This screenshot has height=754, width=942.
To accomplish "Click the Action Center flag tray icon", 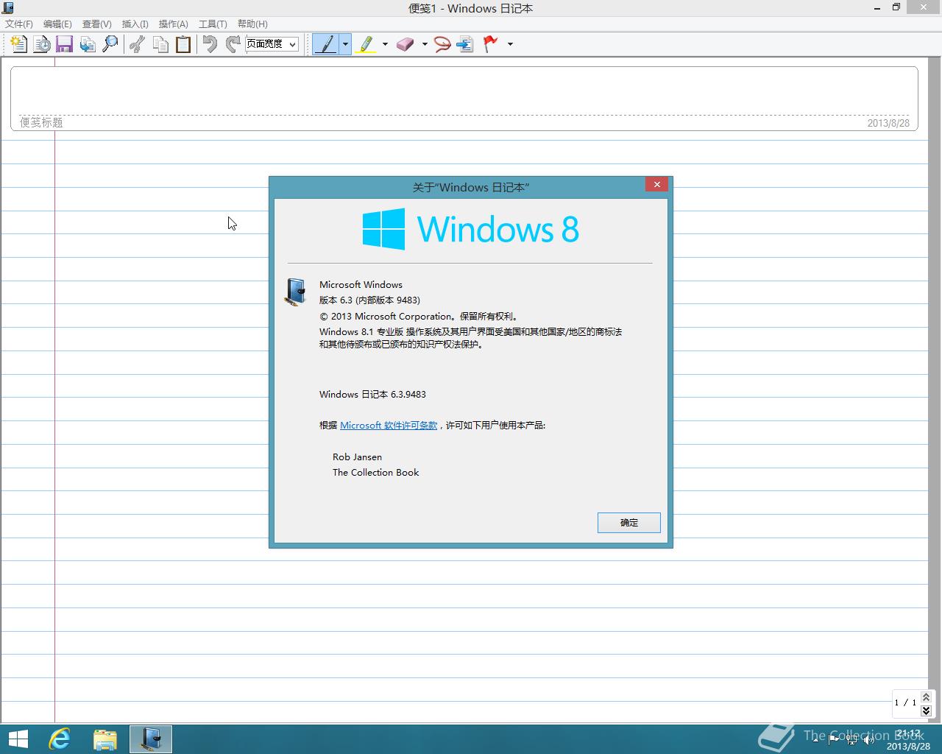I will (x=833, y=739).
